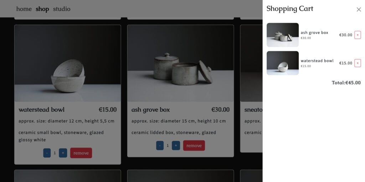Increase waterstead bowl quantity

[x=63, y=153]
